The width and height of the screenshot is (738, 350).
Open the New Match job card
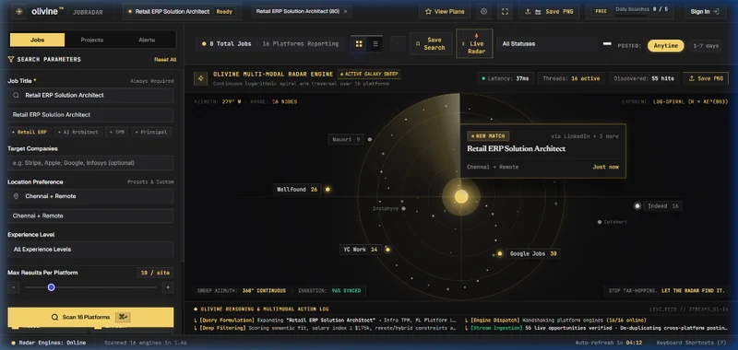(x=542, y=151)
